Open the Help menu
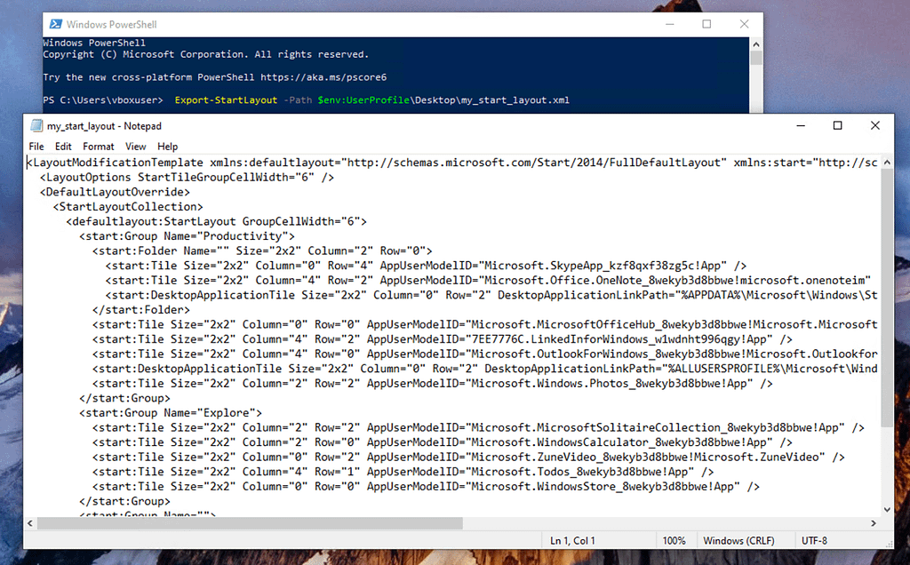The height and width of the screenshot is (565, 910). click(168, 146)
